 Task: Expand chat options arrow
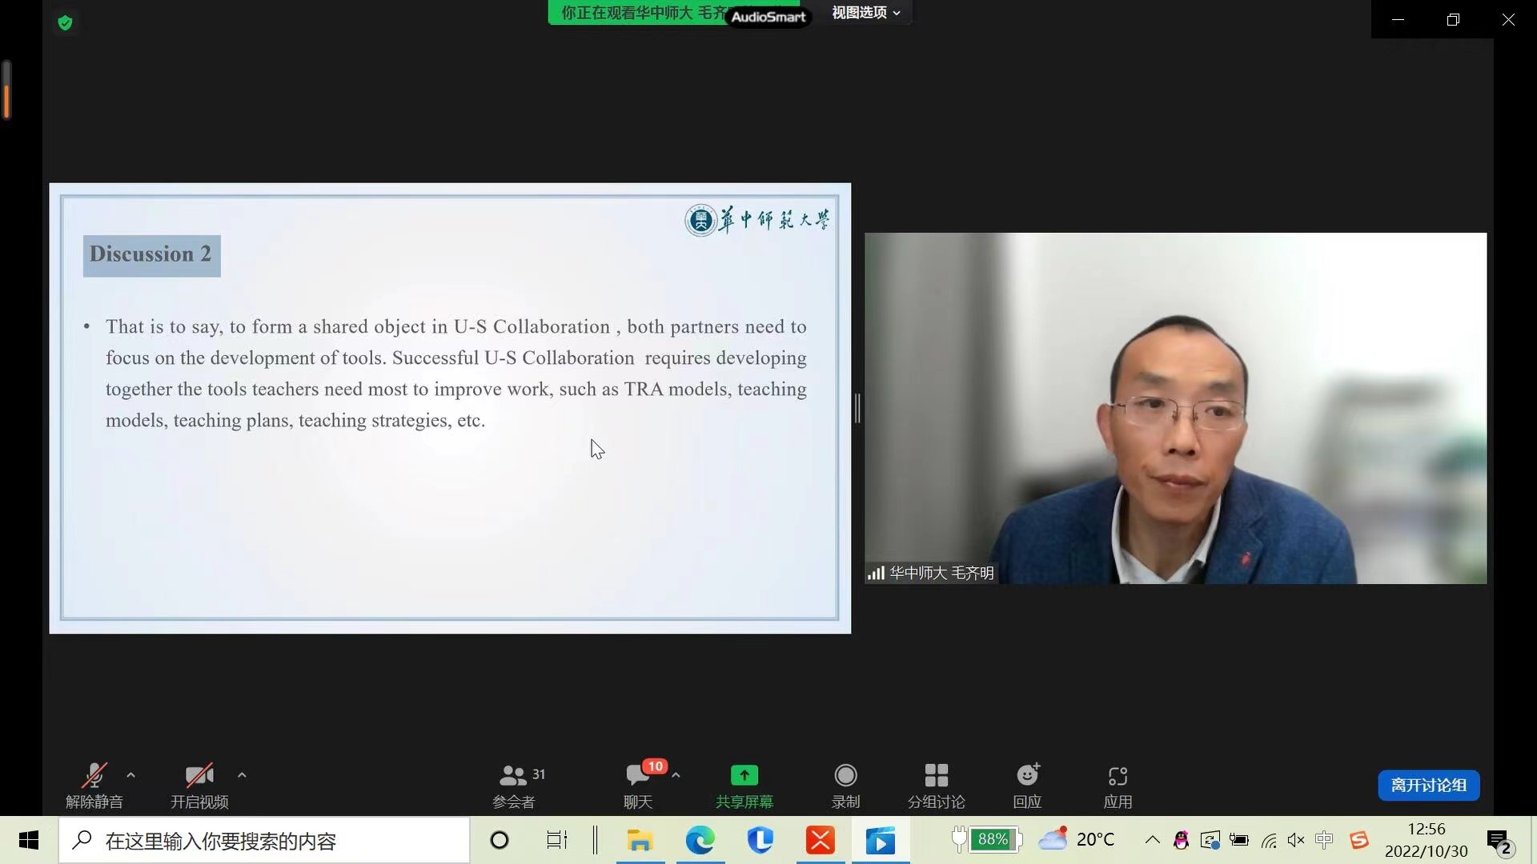[x=676, y=774]
